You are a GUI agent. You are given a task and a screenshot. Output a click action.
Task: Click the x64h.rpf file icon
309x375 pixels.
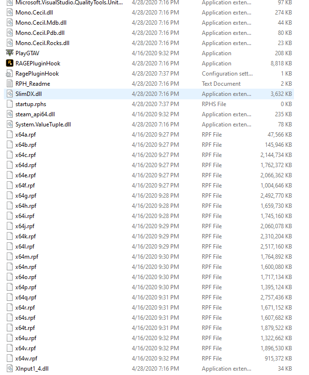[10, 205]
